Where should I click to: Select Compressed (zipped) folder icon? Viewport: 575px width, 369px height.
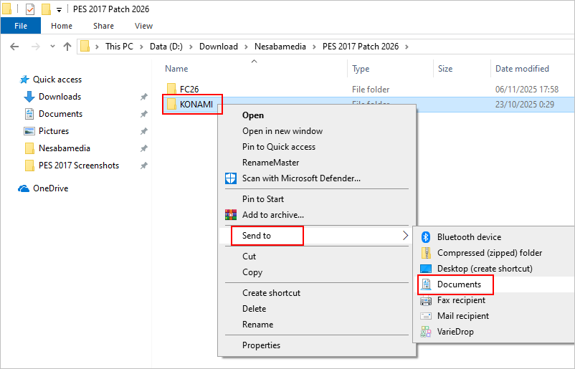click(x=424, y=253)
